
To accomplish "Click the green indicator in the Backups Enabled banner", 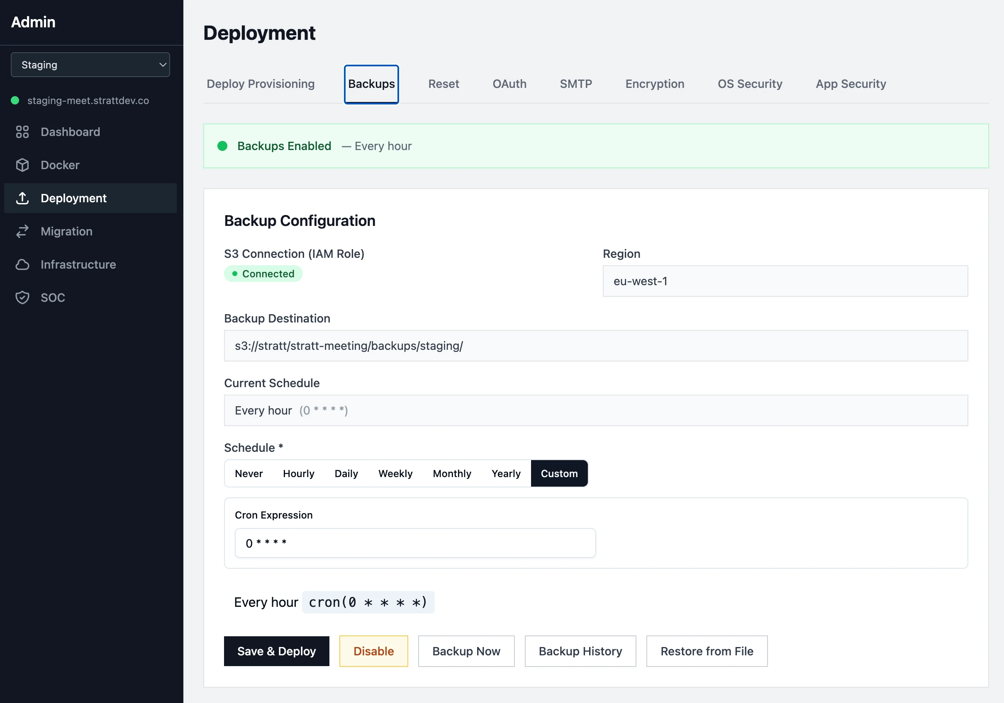I will tap(223, 146).
